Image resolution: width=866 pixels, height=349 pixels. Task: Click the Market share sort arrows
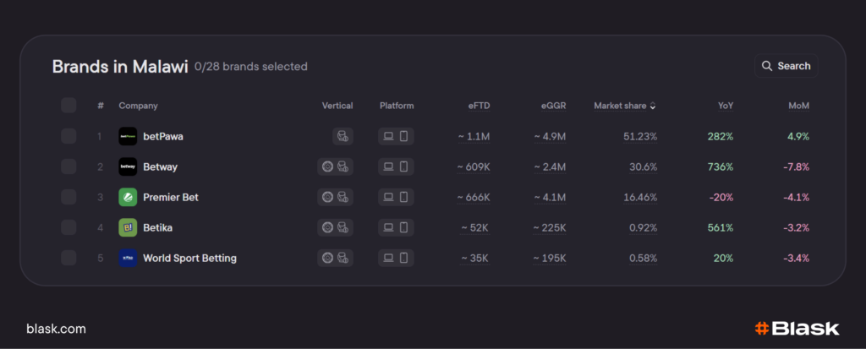653,106
